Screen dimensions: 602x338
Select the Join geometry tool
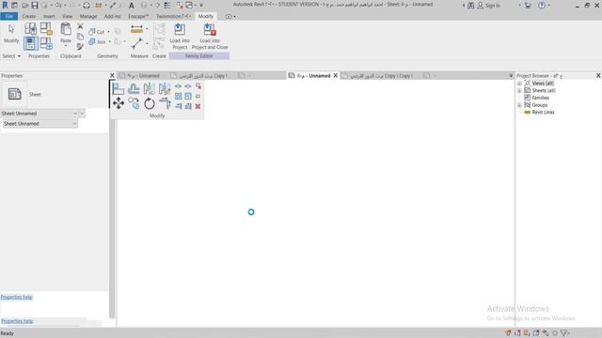[x=97, y=41]
